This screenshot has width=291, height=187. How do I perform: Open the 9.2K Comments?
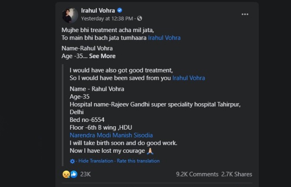197,174
